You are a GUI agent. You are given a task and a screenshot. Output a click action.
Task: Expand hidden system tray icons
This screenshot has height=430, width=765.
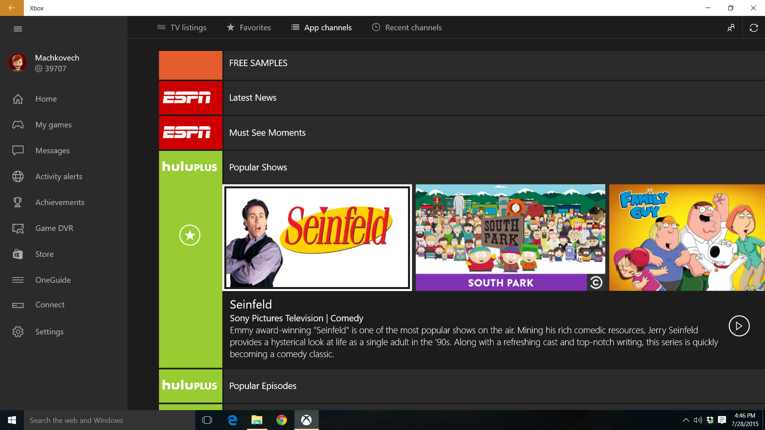[x=686, y=420]
